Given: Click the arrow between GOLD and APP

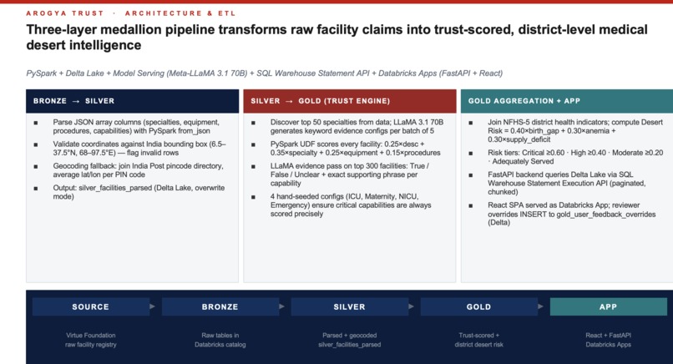Looking at the screenshot, I should pyautogui.click(x=541, y=306).
